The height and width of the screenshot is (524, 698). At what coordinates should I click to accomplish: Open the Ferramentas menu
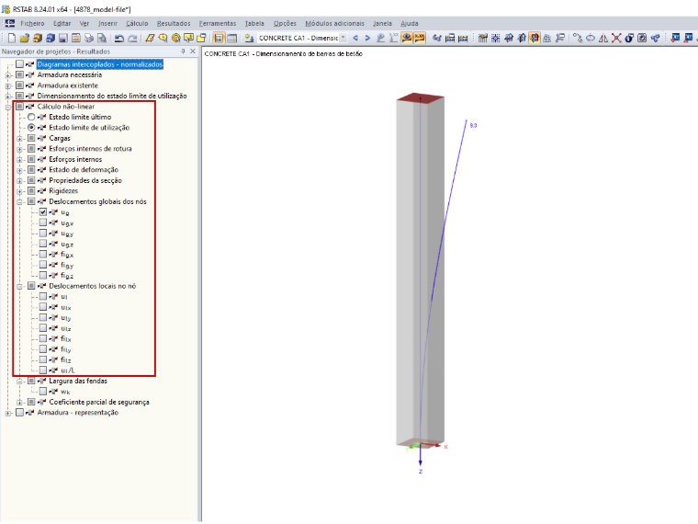tap(218, 23)
